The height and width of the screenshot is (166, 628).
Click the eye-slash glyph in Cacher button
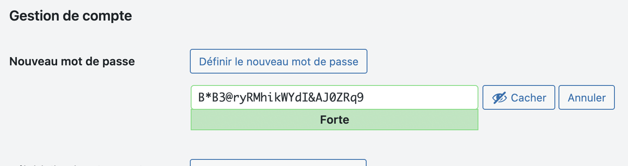click(499, 98)
